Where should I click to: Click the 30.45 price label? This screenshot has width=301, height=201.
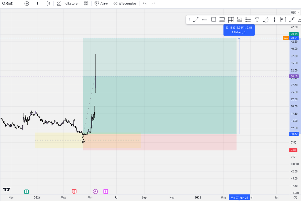294,77
